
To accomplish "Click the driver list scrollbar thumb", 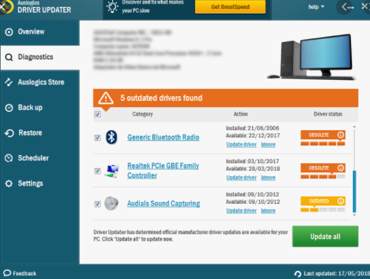I will [354, 192].
